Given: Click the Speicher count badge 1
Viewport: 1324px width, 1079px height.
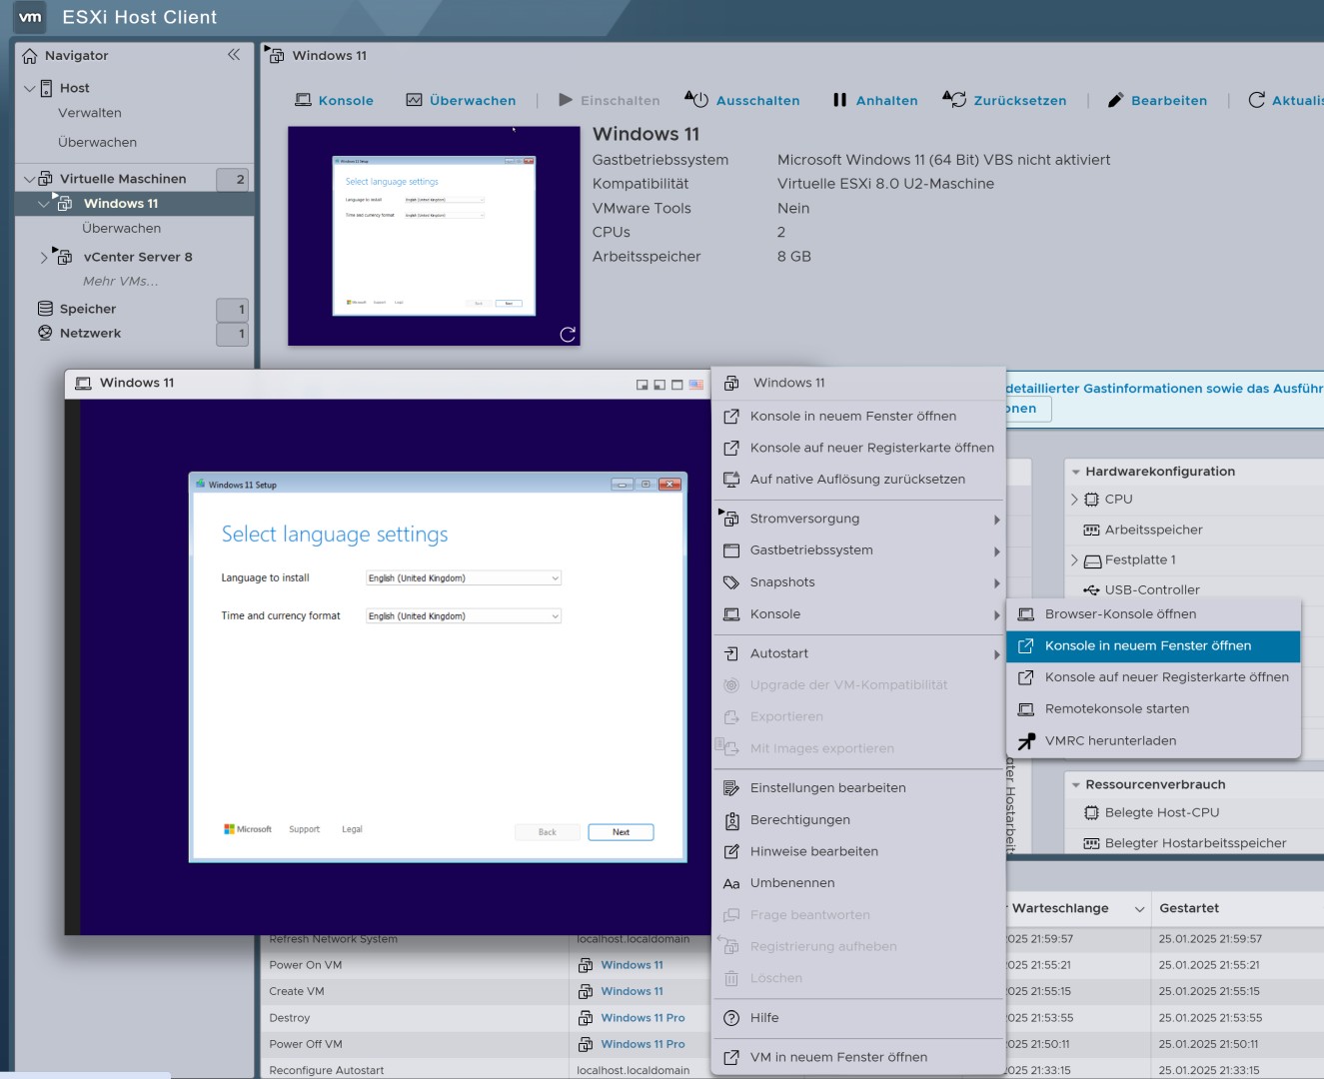Looking at the screenshot, I should (232, 310).
